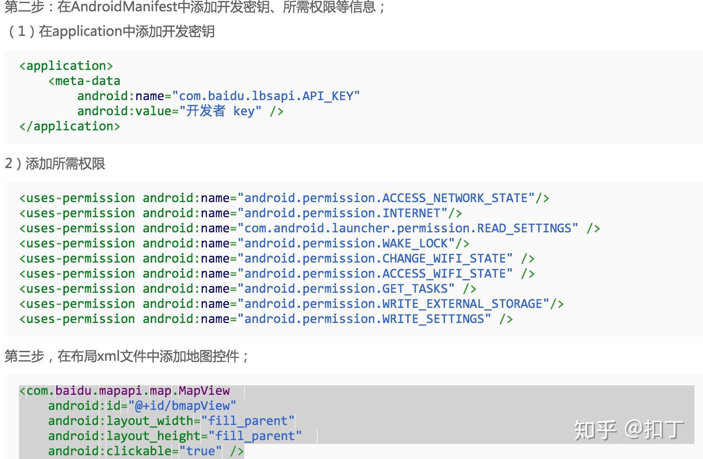
Task: Select the GET_TASKS permission line
Action: click(246, 289)
